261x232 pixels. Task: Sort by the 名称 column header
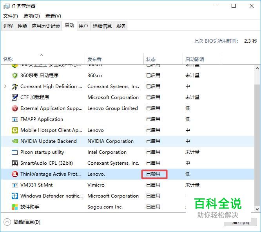(43, 59)
